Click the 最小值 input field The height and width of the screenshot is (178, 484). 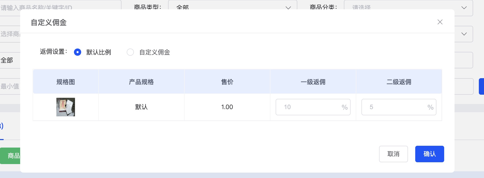coord(10,86)
